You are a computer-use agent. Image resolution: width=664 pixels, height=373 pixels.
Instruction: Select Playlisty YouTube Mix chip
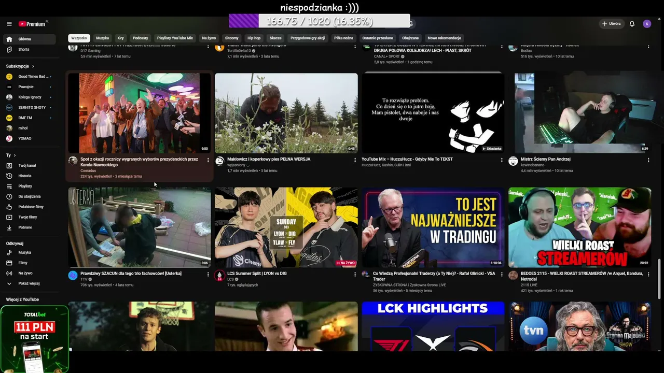click(175, 38)
